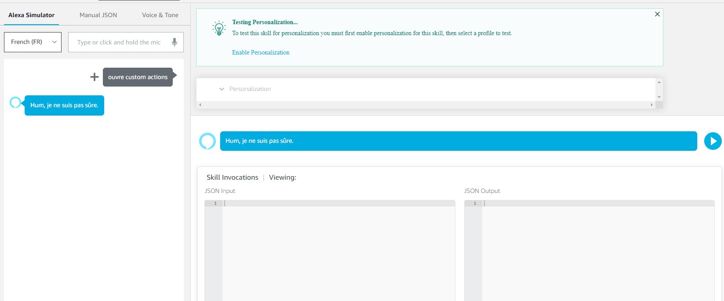This screenshot has width=724, height=301.
Task: Click the 'ouvre custom actions' utterance bubble
Action: tap(138, 77)
